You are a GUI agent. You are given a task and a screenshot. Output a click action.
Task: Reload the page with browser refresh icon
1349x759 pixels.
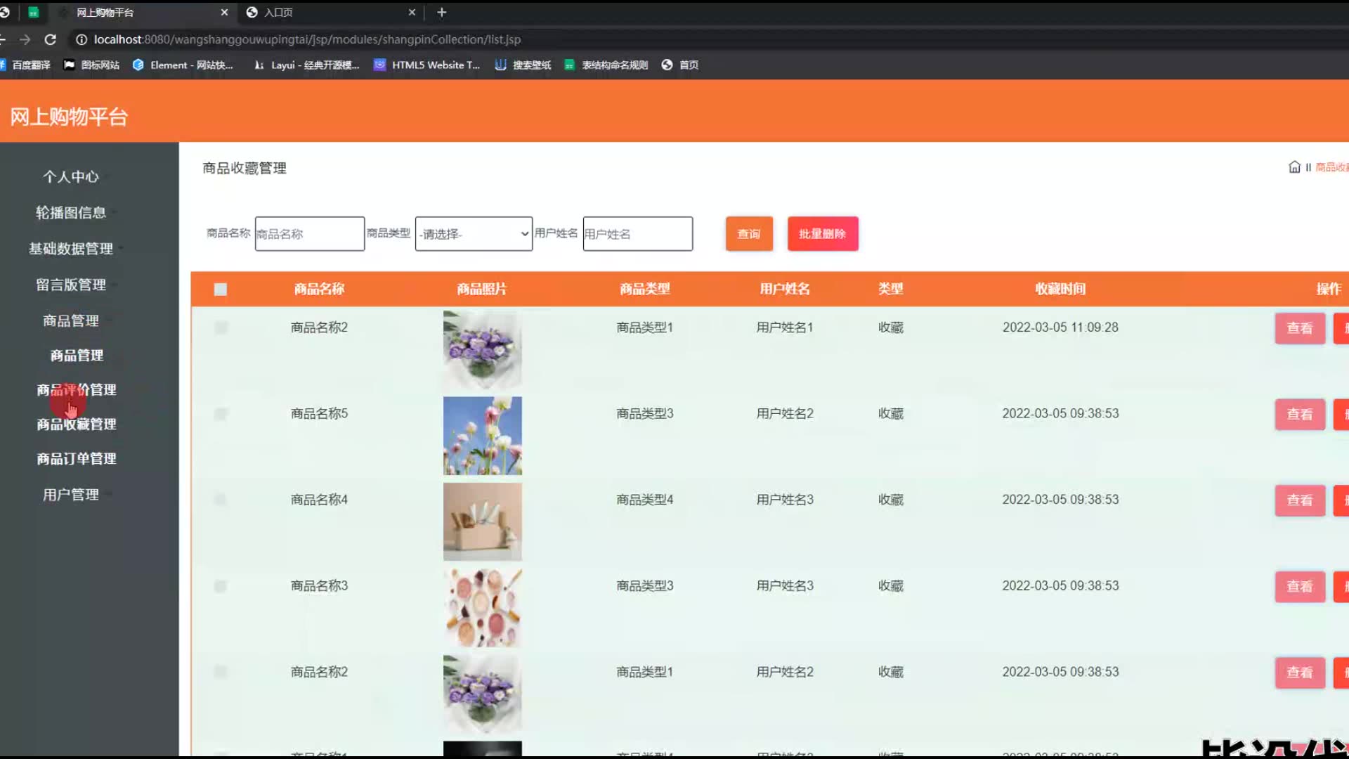pos(50,39)
